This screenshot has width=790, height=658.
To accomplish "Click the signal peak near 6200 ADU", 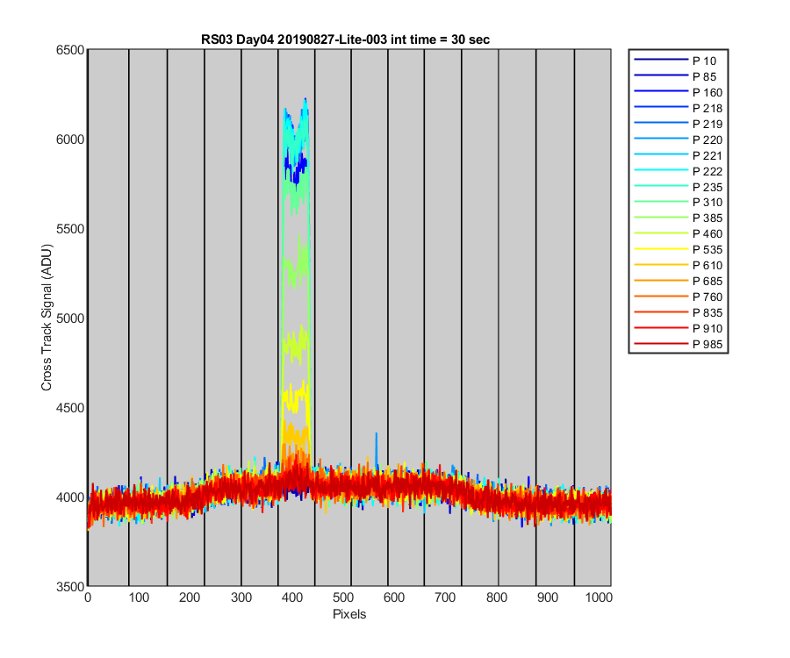I will coord(305,100).
